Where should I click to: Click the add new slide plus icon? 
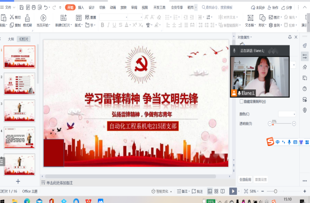(x=18, y=181)
